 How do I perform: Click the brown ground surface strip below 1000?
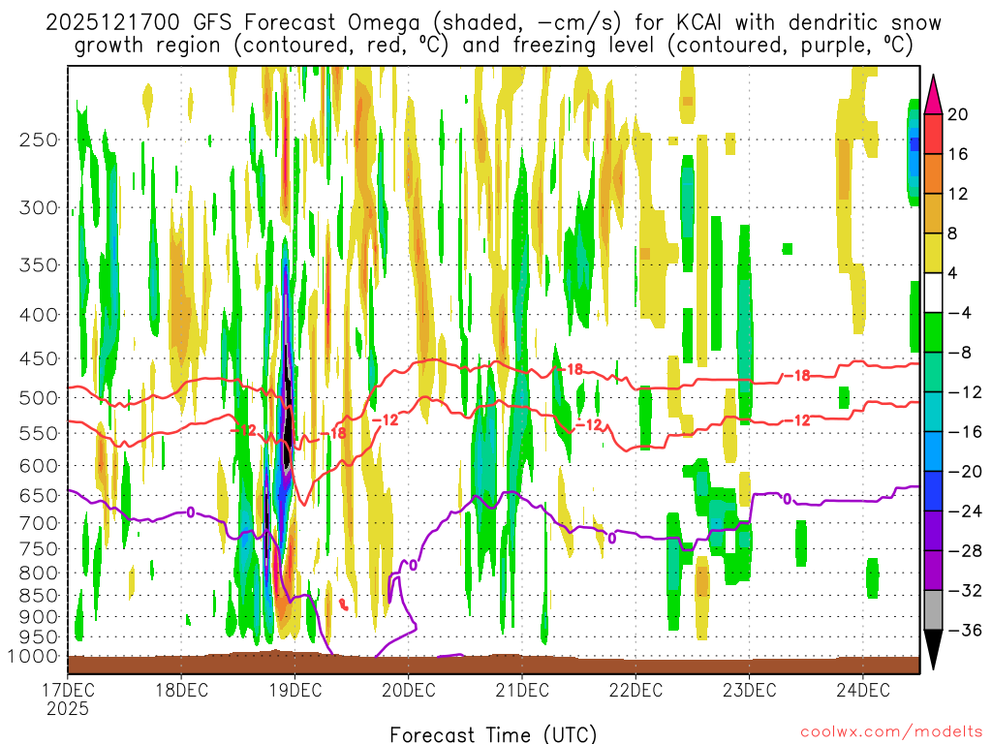pyautogui.click(x=493, y=664)
